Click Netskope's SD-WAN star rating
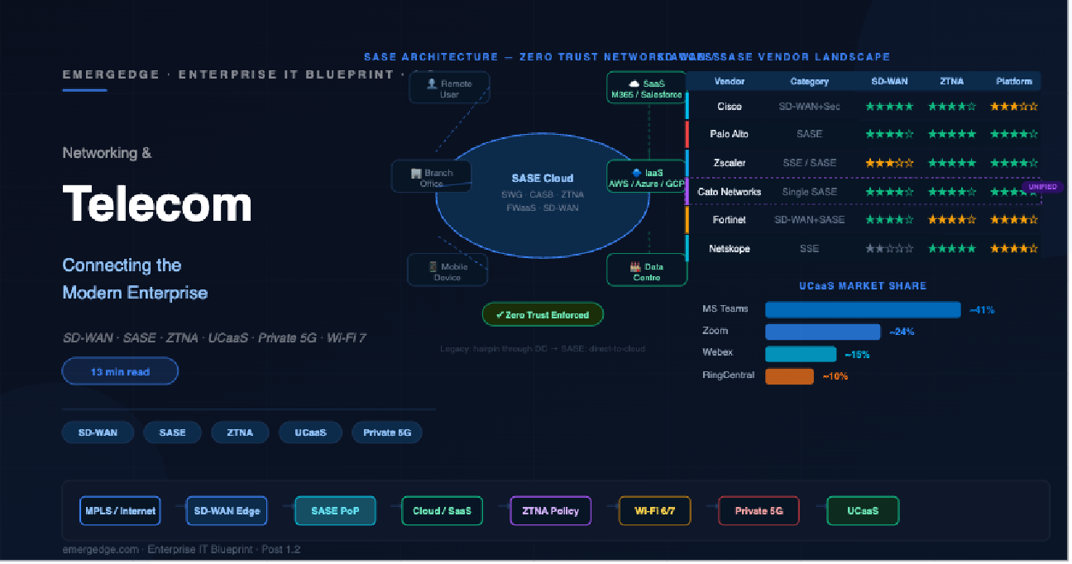1072x564 pixels. pyautogui.click(x=889, y=249)
